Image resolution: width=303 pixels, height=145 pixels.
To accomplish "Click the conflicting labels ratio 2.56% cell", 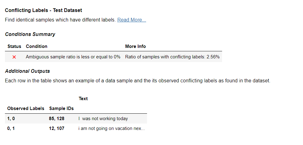I will (172, 57).
